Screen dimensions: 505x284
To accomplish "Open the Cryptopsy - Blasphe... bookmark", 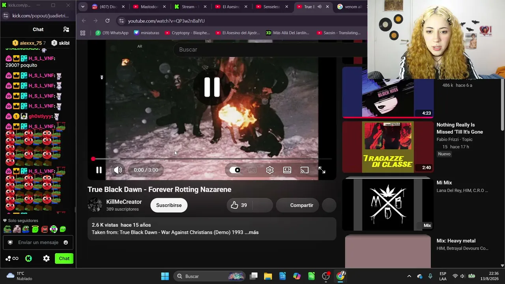I will pyautogui.click(x=187, y=33).
